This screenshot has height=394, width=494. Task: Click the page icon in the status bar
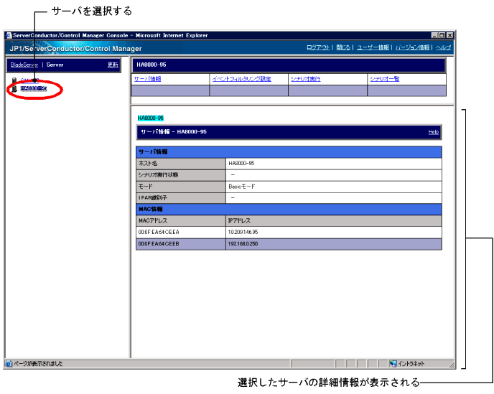pyautogui.click(x=9, y=364)
